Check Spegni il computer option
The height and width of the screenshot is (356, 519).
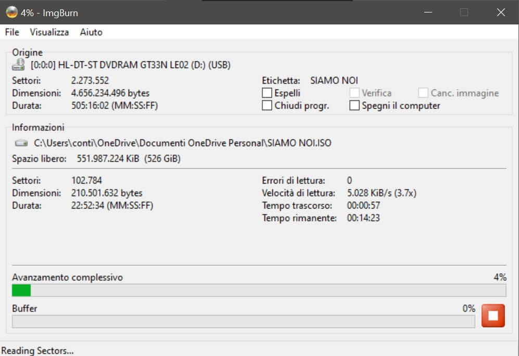click(x=355, y=106)
